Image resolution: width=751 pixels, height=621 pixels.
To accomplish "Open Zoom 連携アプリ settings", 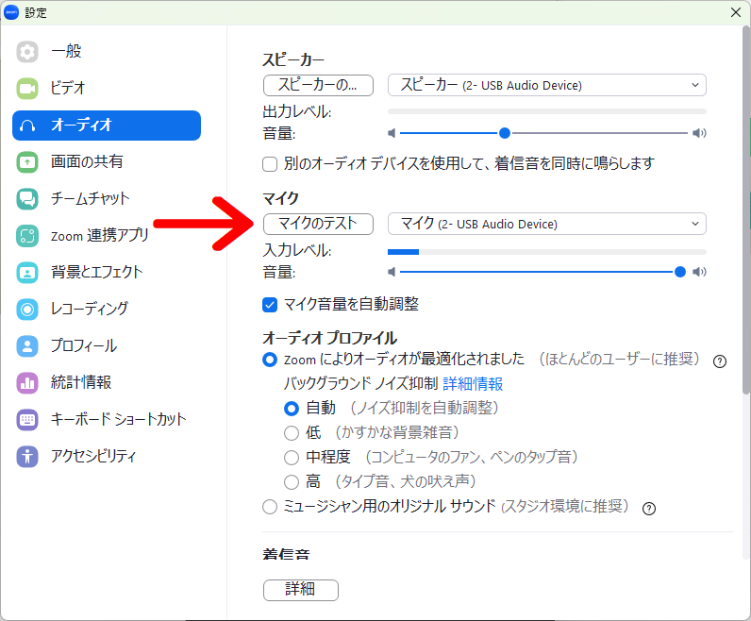I will click(107, 236).
